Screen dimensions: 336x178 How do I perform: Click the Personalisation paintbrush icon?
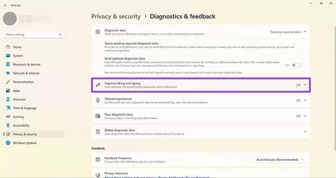(8, 82)
